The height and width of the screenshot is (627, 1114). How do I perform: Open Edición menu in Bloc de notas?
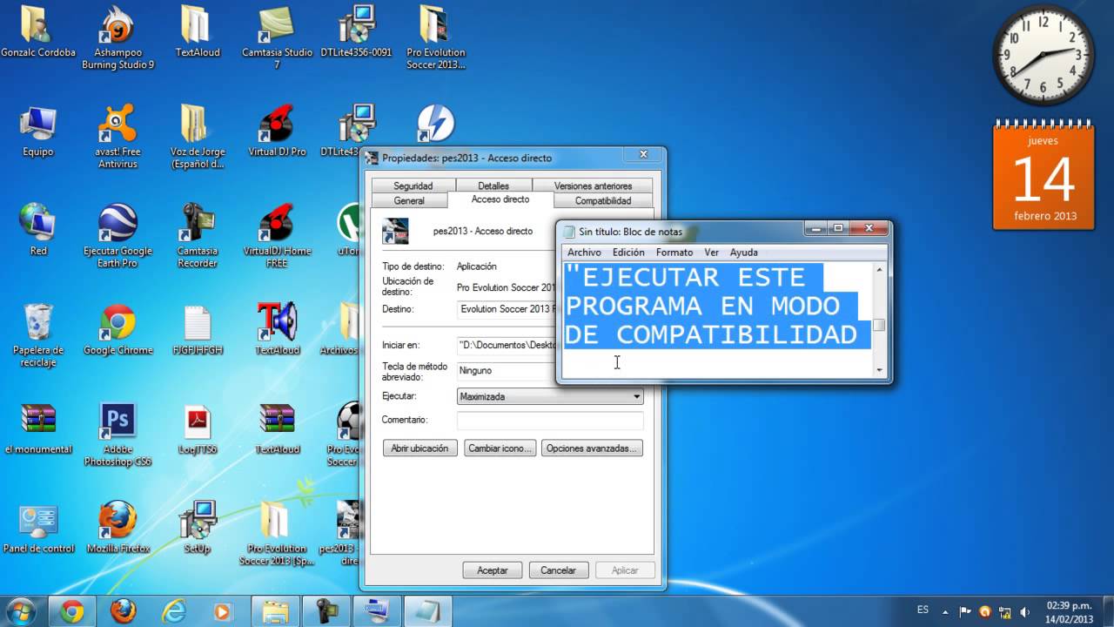(x=628, y=253)
